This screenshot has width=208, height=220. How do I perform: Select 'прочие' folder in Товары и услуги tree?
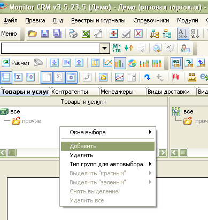pyautogui.click(x=32, y=121)
